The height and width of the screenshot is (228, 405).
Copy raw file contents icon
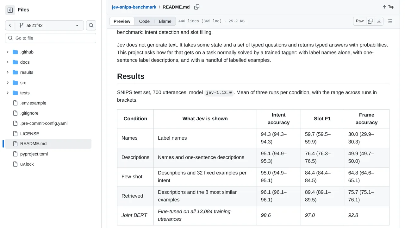click(371, 21)
